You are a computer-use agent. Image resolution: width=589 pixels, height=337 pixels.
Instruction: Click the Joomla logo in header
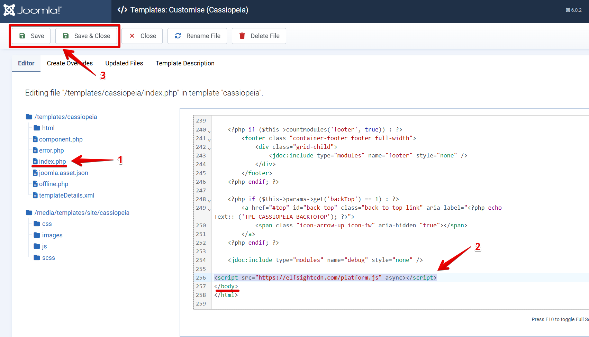click(x=33, y=10)
